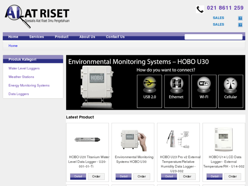Click the HOBO U20 Titanium Water Level thumbnail
This screenshot has height=186, width=248.
[87, 140]
